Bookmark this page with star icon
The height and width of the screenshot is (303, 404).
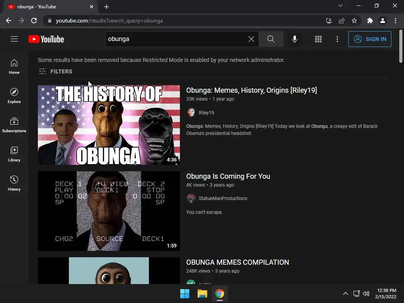[354, 21]
